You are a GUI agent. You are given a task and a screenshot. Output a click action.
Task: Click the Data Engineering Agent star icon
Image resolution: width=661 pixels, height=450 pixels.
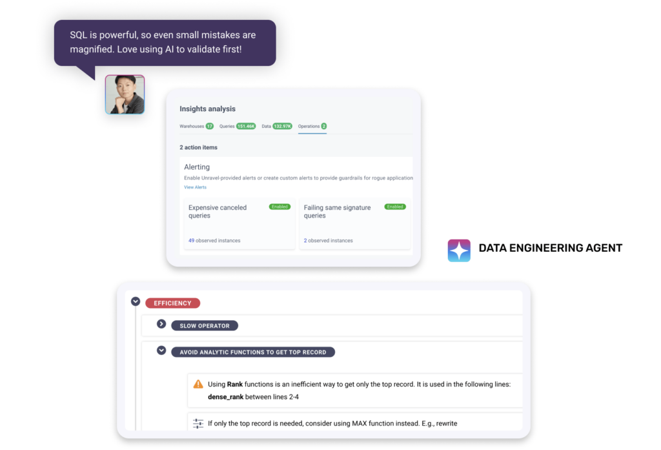(459, 251)
